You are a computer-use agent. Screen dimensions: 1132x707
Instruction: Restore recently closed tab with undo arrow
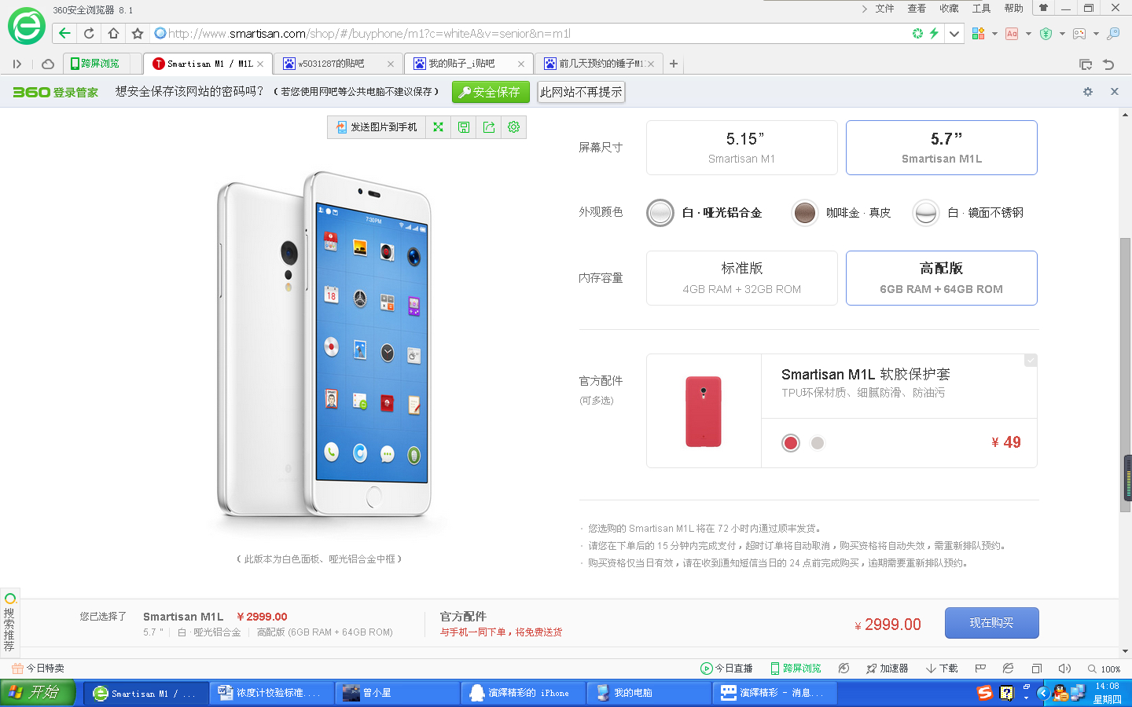(x=1108, y=64)
